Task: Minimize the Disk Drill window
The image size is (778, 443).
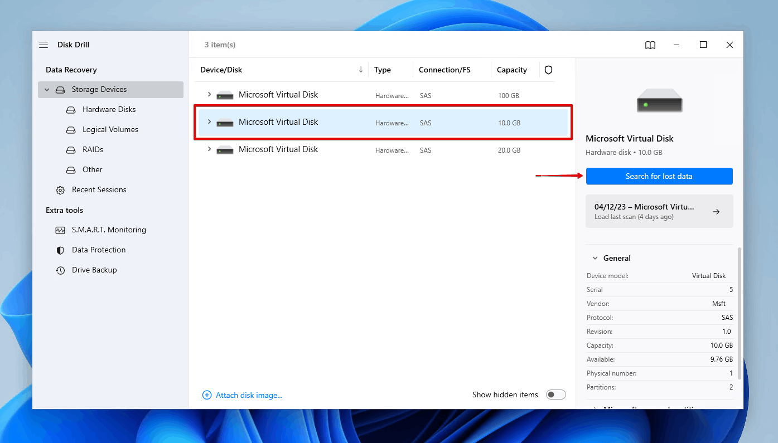Action: (676, 45)
